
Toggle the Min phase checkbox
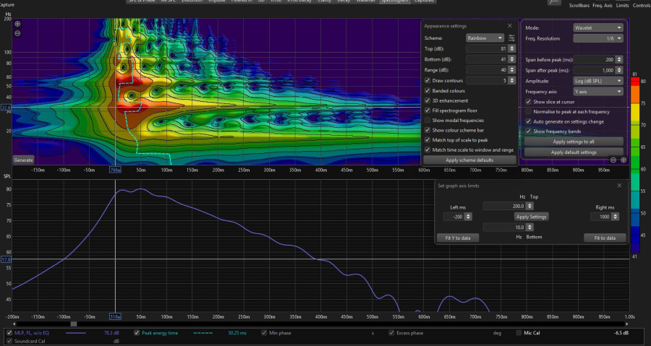[x=264, y=333]
